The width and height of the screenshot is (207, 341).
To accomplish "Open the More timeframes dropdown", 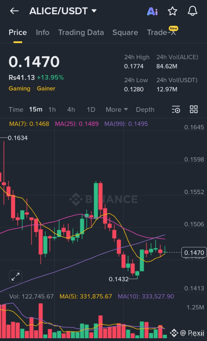I will point(117,109).
